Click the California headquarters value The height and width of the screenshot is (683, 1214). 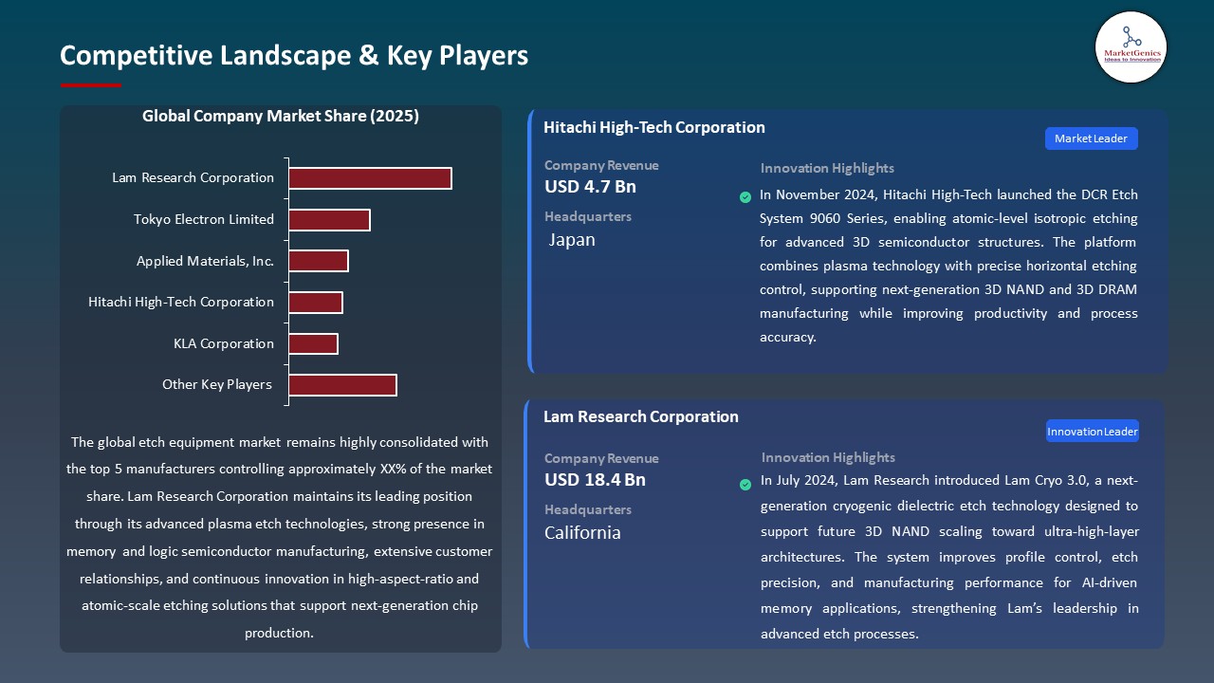[582, 533]
